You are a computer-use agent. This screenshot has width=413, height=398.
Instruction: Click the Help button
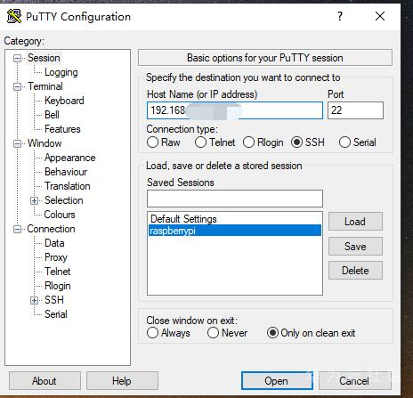click(122, 381)
